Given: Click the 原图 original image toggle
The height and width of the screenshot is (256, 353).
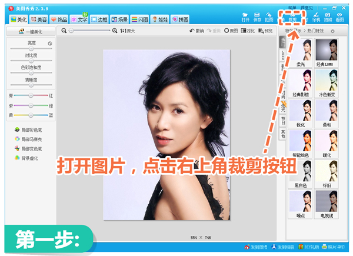Looking at the screenshot, I should 231,31.
